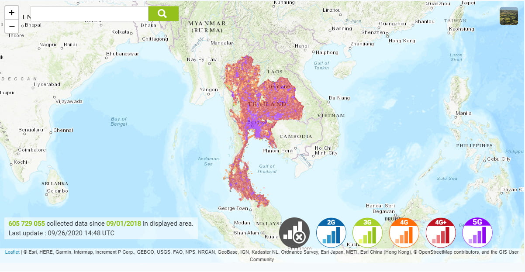Click the Shantou city label
This screenshot has height=272, width=525.
425,21
